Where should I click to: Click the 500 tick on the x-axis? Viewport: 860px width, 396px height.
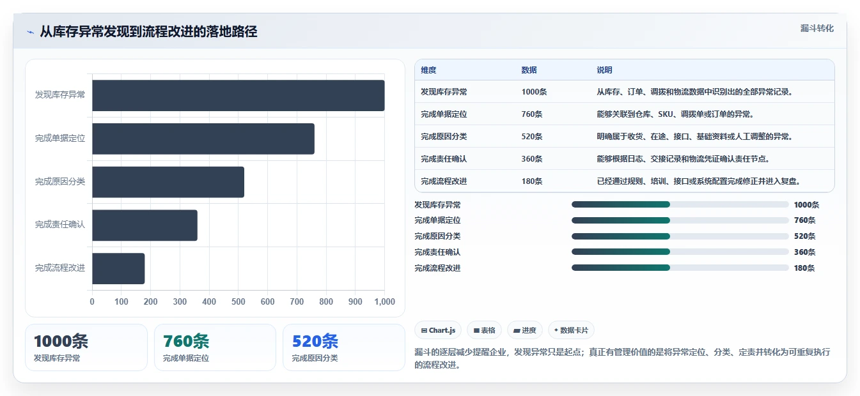point(238,302)
